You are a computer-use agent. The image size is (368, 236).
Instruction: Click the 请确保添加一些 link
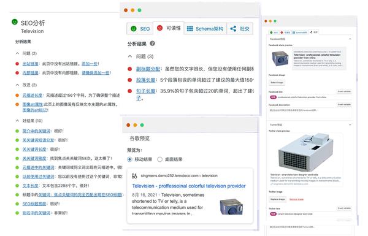(x=95, y=73)
